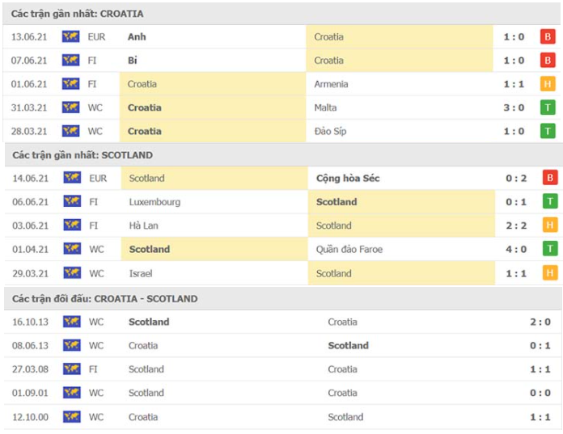Screen dimensions: 563x434
Task: Click the flag icon for 13.06.21 Anh-Croatia match
Action: 71,36
